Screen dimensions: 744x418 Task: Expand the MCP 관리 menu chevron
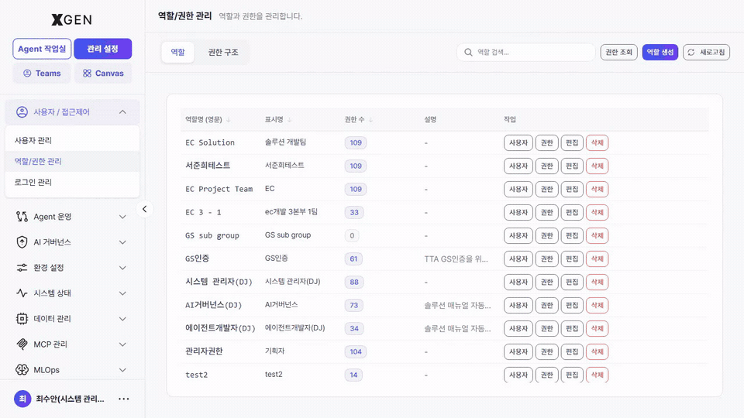click(122, 344)
